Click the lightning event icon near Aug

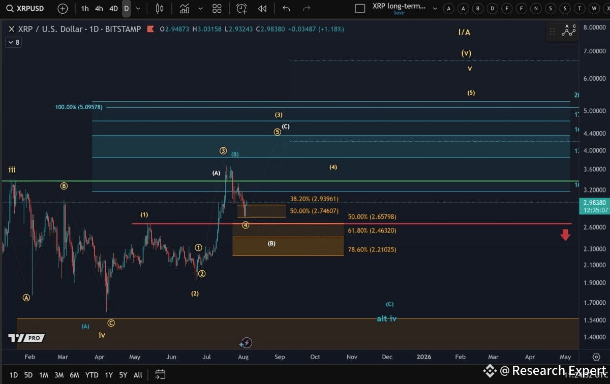246,343
